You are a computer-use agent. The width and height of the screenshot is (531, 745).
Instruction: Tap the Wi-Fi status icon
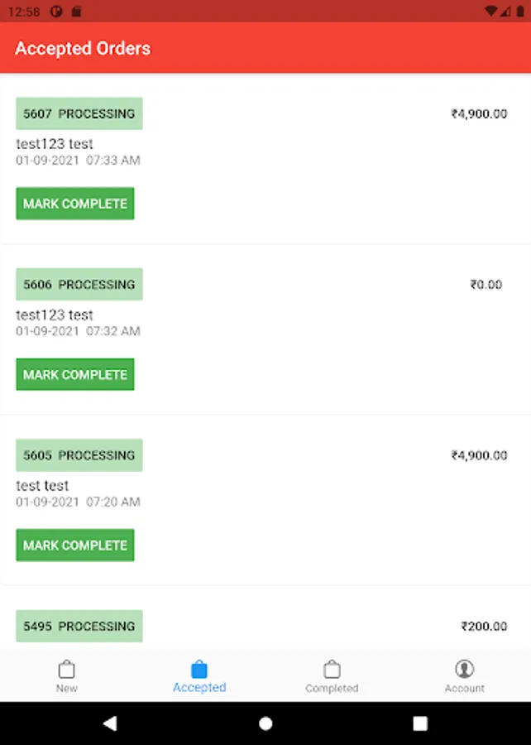pos(491,12)
